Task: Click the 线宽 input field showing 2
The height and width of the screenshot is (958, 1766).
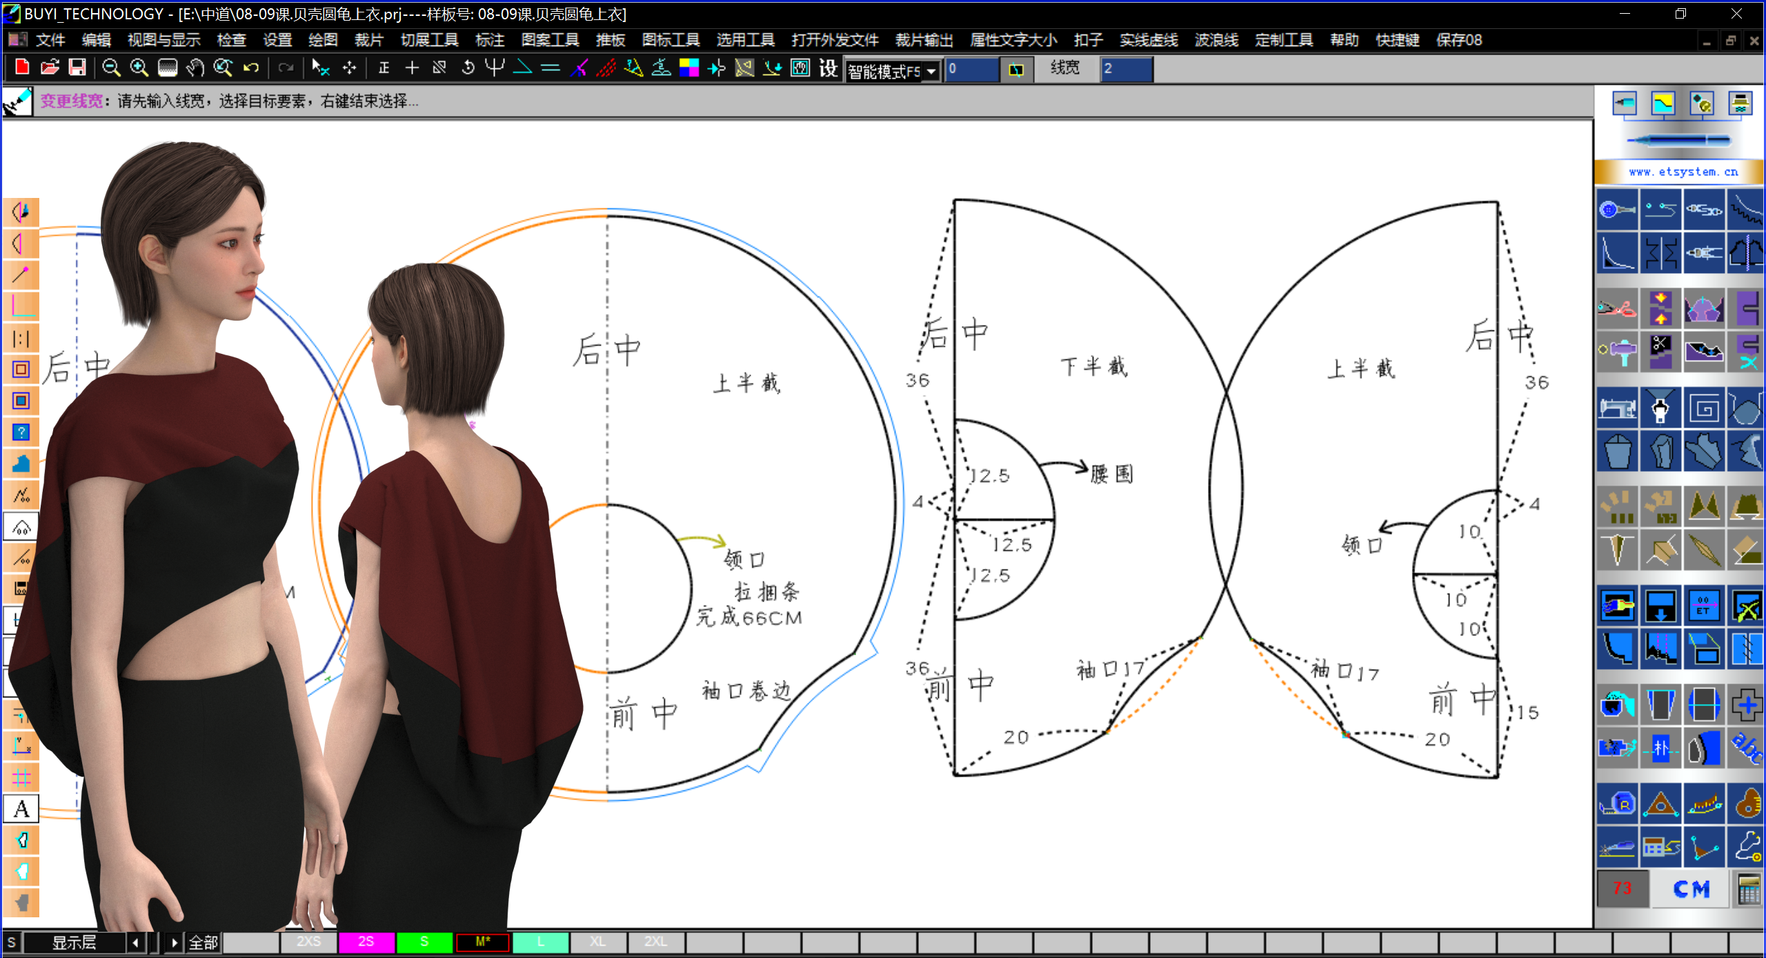Action: click(1127, 69)
